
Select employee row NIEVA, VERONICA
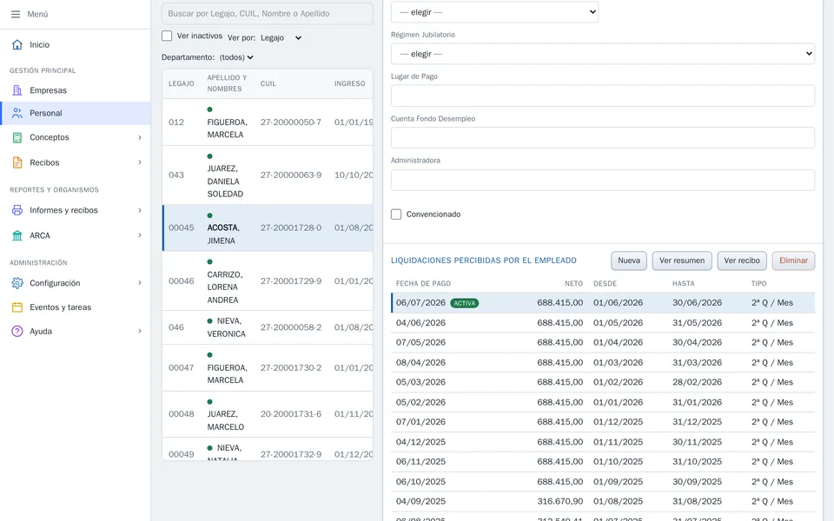tap(268, 327)
